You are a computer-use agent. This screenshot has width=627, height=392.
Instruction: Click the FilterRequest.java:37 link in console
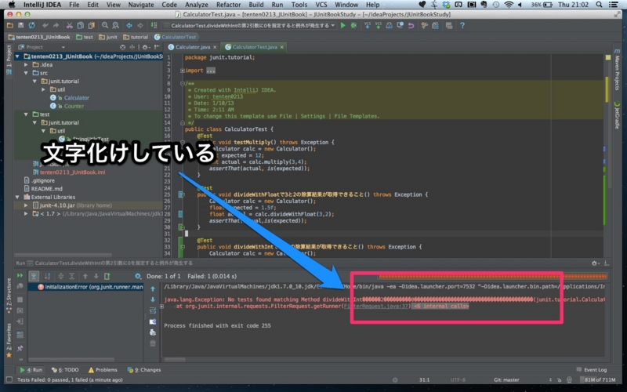tap(377, 307)
